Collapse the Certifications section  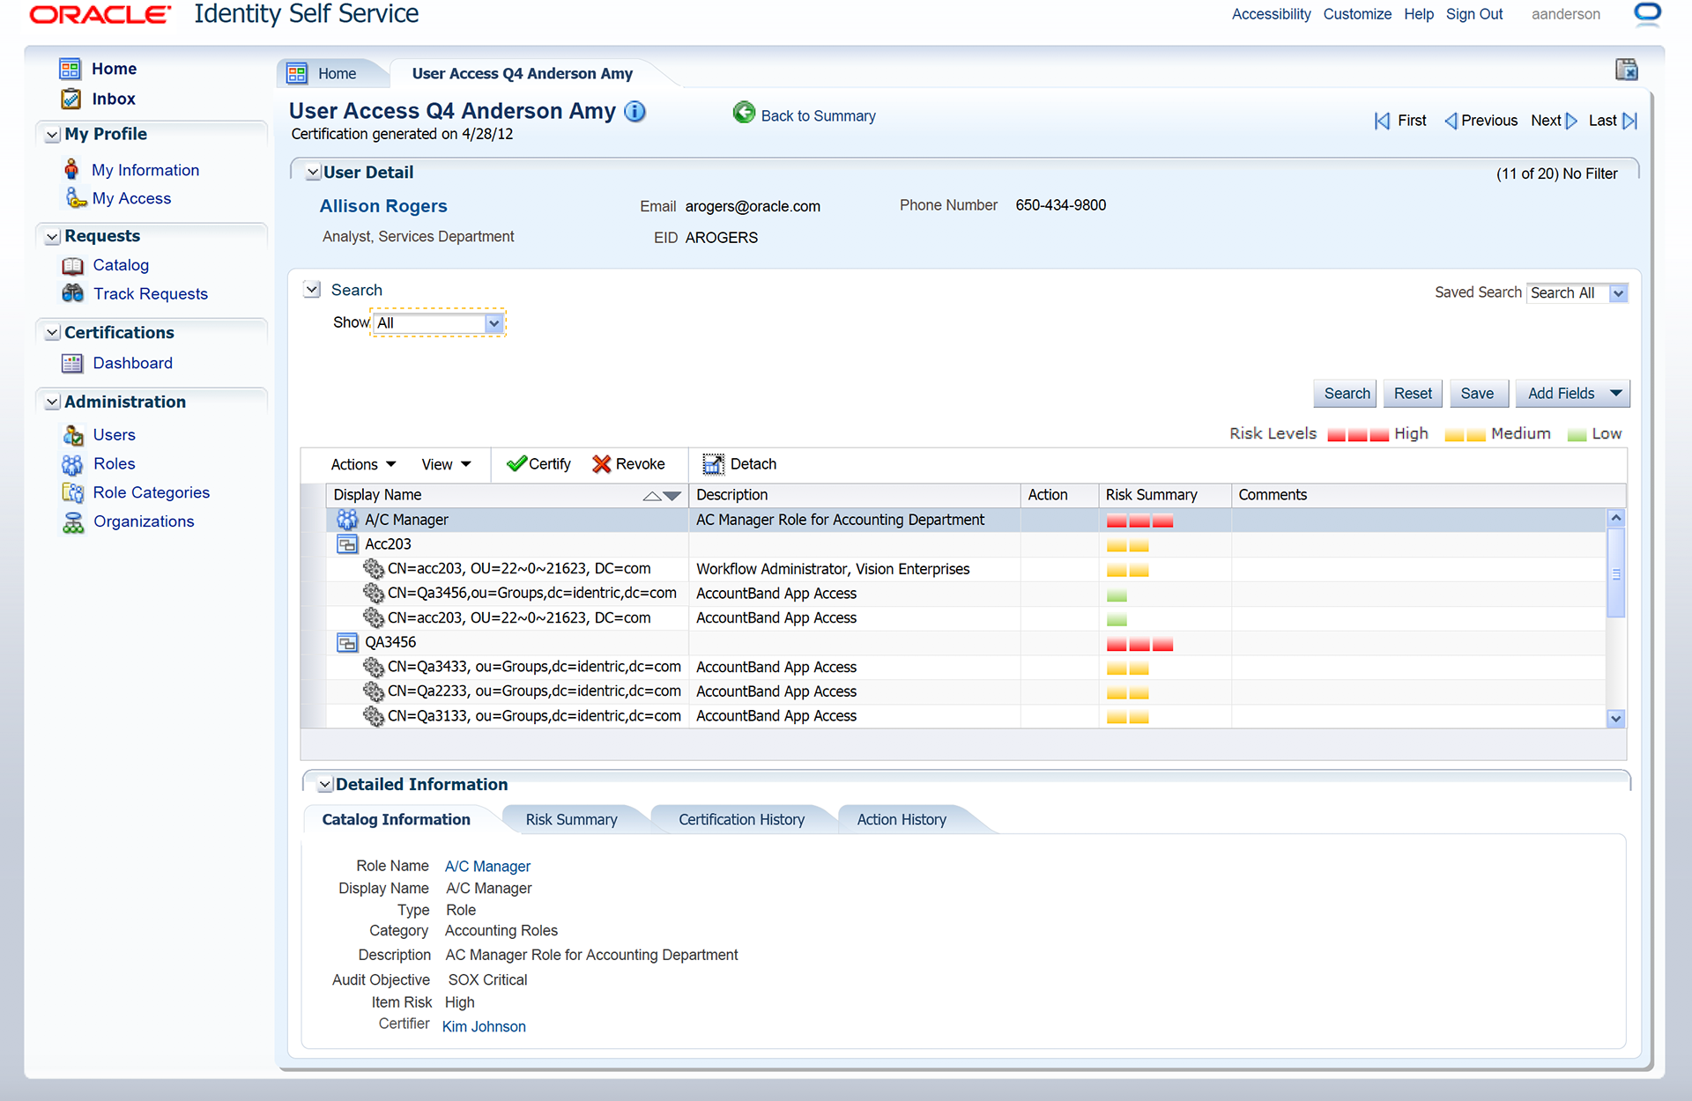point(53,333)
